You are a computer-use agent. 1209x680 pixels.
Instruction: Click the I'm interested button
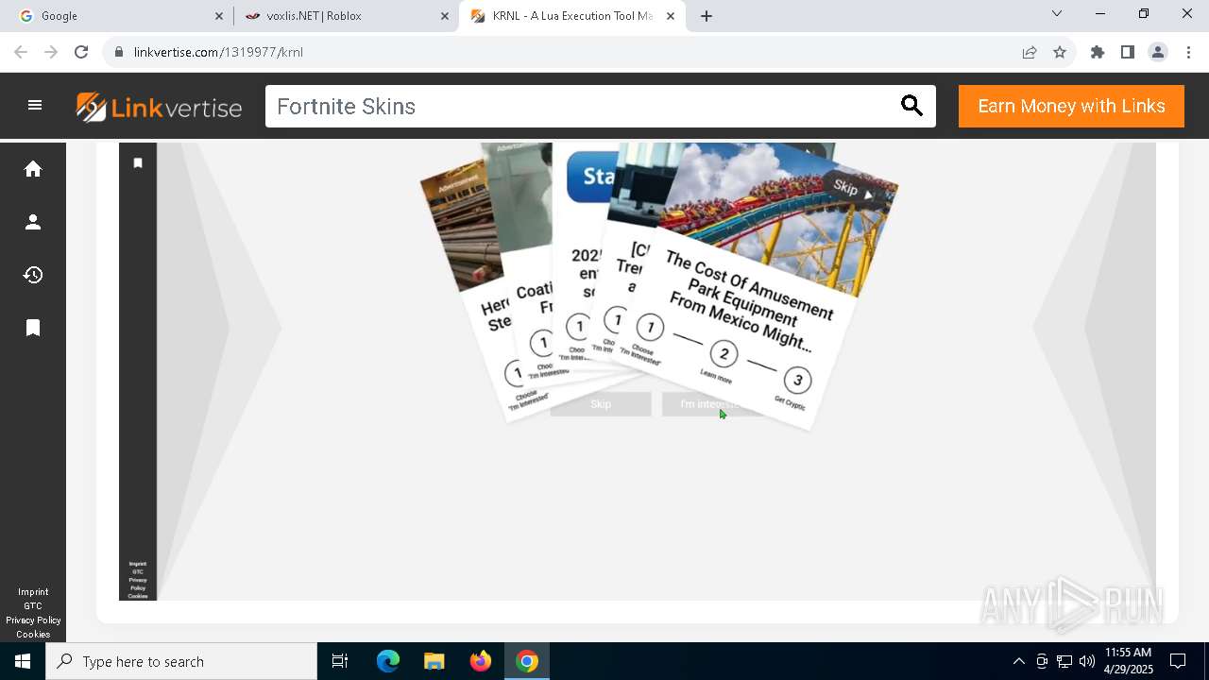tap(711, 404)
